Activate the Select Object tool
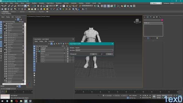 25,6
